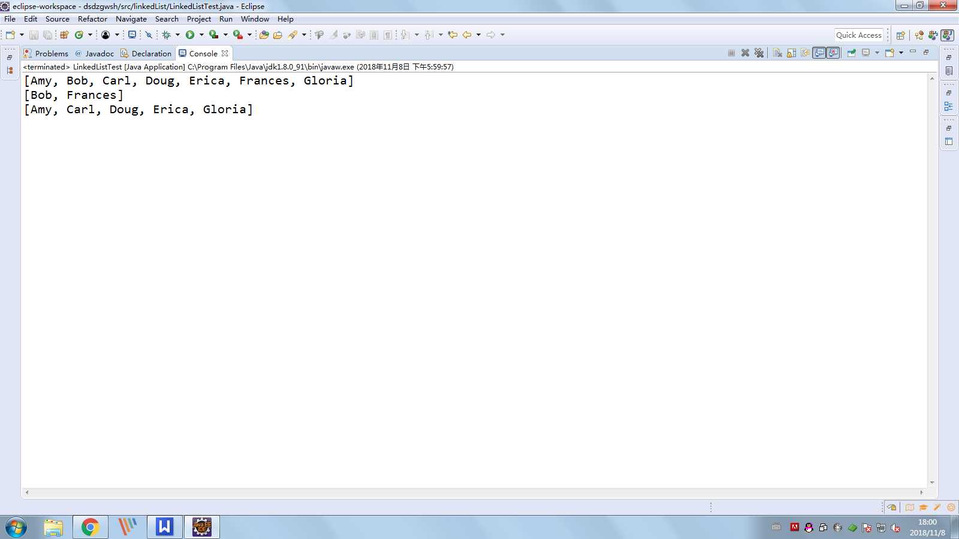
Task: Expand the Display Selected Console dropdown arrow
Action: click(x=877, y=53)
